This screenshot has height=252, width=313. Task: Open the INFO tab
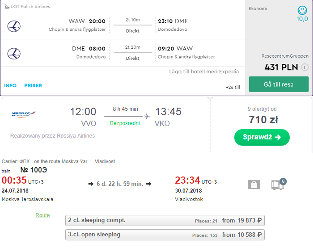click(10, 86)
